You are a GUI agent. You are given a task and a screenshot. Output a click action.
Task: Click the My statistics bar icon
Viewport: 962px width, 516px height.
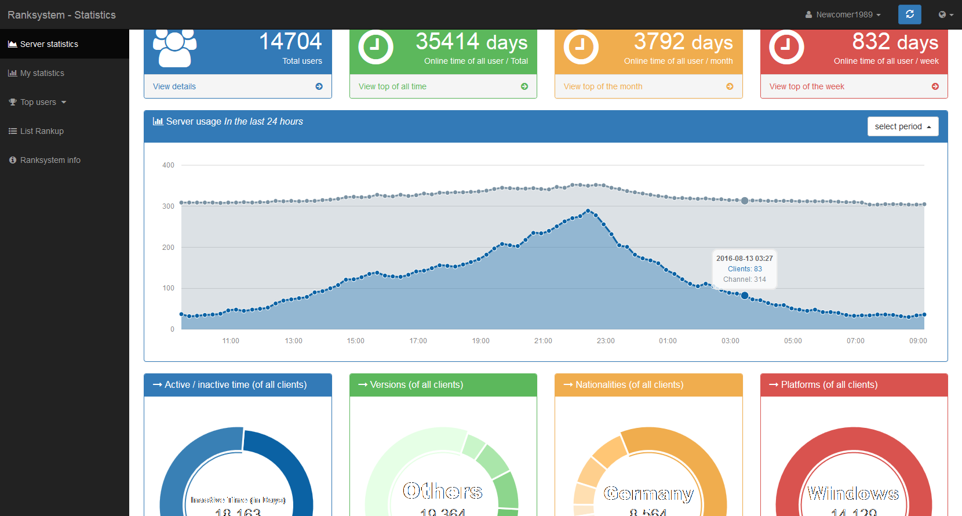coord(12,73)
